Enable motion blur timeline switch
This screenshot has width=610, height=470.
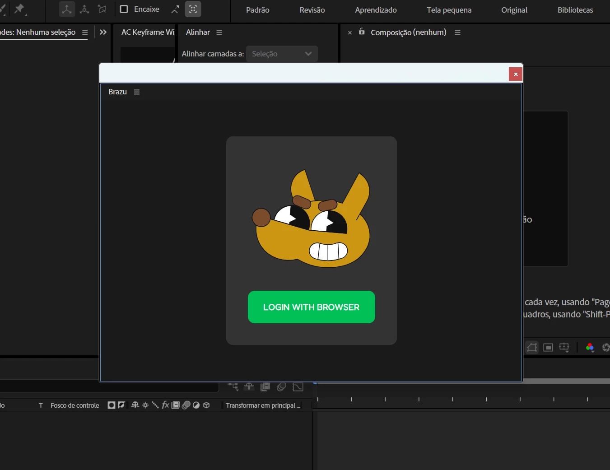coord(281,386)
